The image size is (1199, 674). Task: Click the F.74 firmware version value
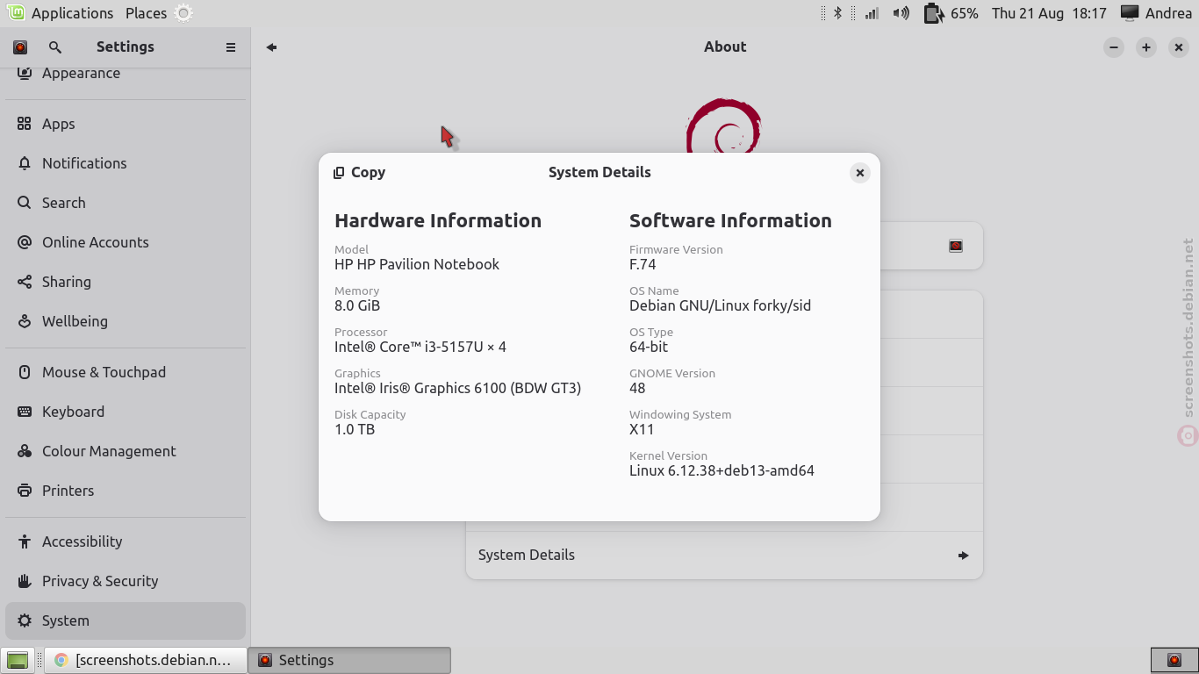coord(643,264)
